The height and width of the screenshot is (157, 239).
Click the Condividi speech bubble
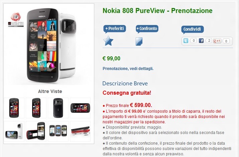pyautogui.click(x=192, y=29)
